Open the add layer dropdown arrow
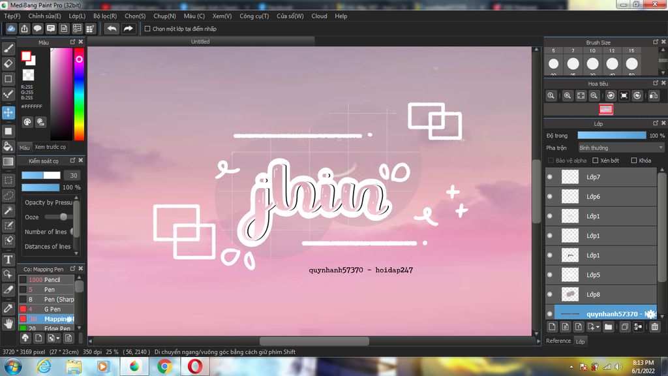This screenshot has width=668, height=376. coord(598,327)
